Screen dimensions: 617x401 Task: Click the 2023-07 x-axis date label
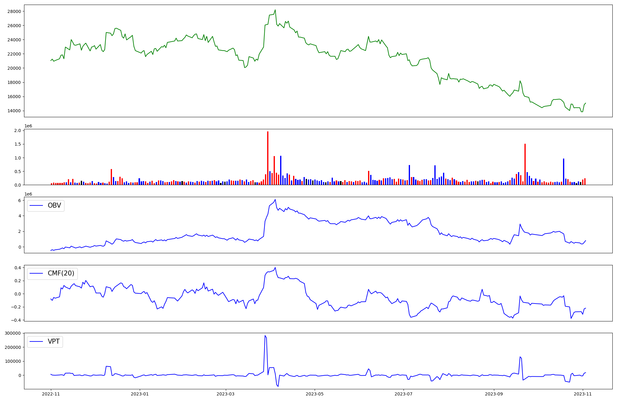(404, 394)
